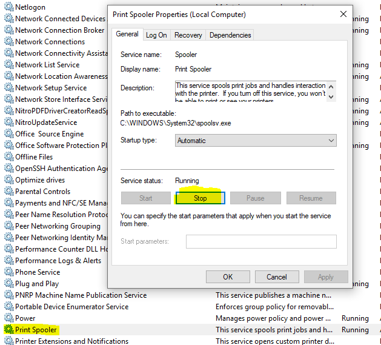Screen dimensions: 381x345
Task: Click Parental Controls gear icon
Action: (x=8, y=191)
